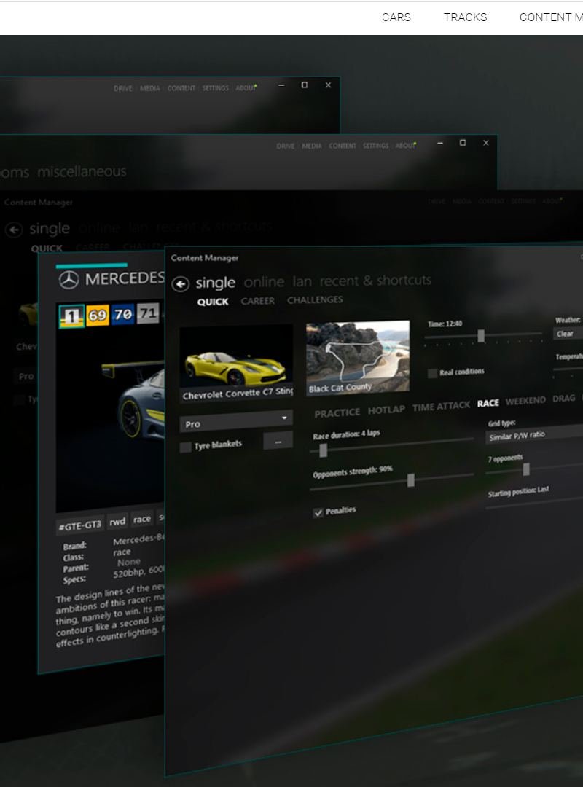Toggle the Penalties checkbox
This screenshot has width=583, height=787.
[x=318, y=512]
